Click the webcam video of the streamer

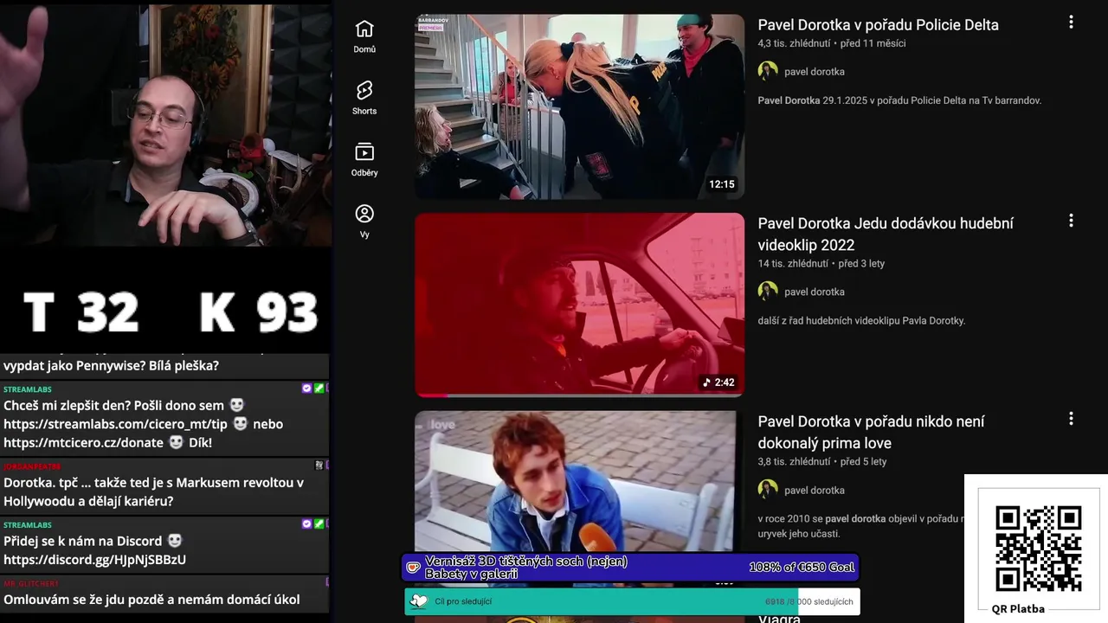coord(165,124)
